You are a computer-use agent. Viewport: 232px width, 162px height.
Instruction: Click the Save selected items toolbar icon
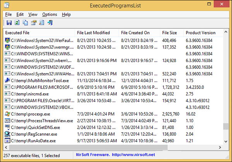tap(9, 23)
